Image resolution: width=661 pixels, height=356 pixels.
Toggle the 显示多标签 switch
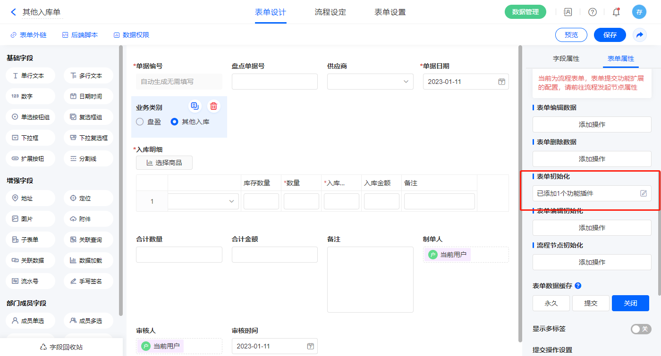click(641, 329)
